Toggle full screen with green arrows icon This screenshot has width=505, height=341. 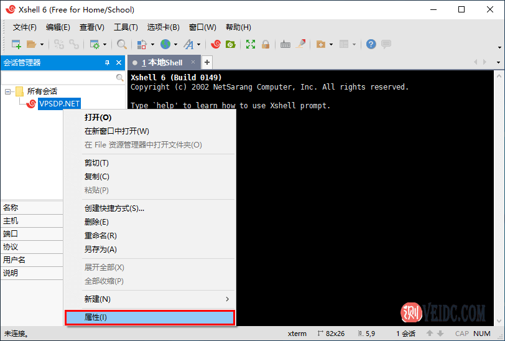251,44
